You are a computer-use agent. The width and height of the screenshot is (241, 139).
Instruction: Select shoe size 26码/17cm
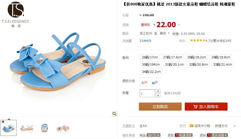tap(150, 57)
